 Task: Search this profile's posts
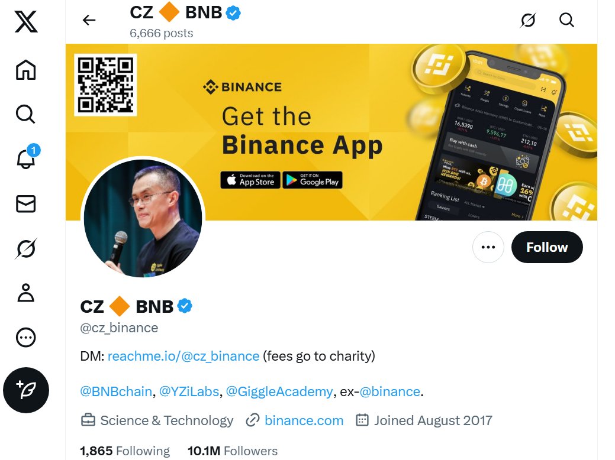566,20
